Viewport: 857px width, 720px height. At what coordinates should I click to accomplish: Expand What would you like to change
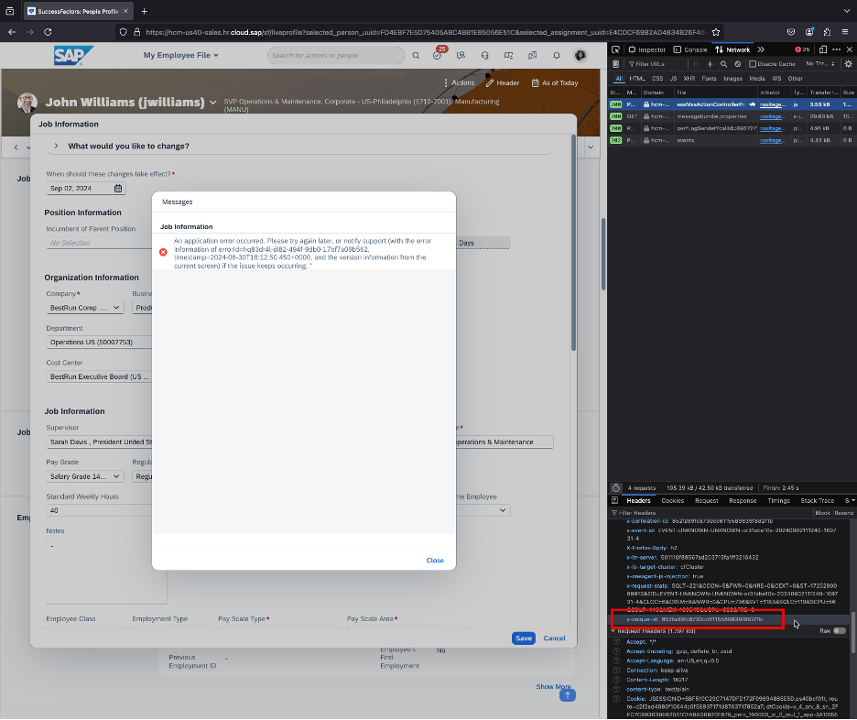pyautogui.click(x=56, y=146)
